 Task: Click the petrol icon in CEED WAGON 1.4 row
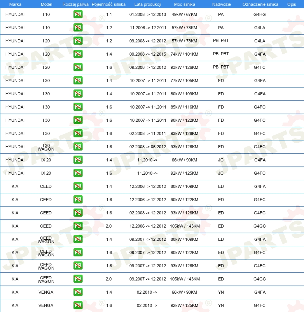click(x=78, y=239)
